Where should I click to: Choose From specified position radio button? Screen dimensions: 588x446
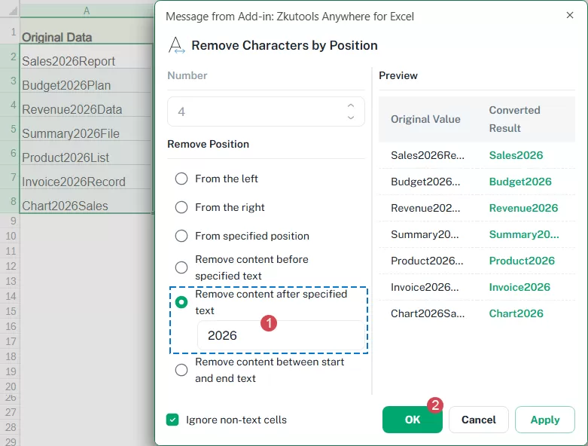pyautogui.click(x=181, y=236)
